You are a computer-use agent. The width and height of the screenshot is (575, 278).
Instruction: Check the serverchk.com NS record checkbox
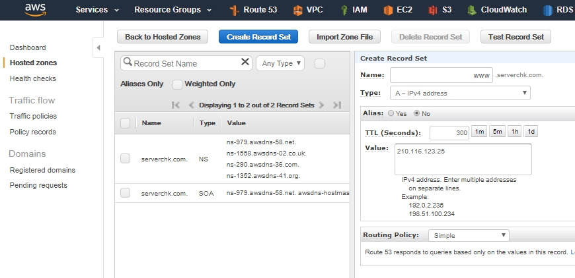[x=126, y=159]
